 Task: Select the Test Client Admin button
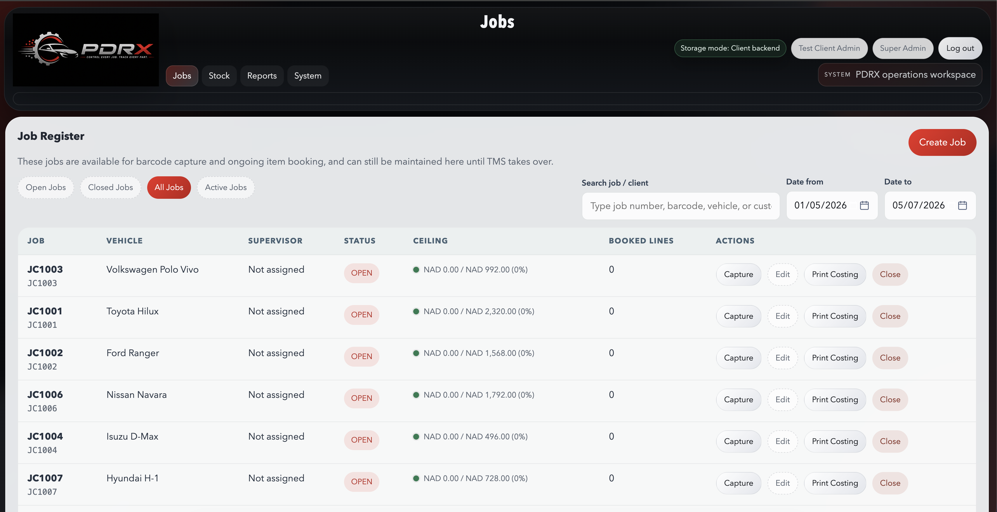click(x=829, y=48)
